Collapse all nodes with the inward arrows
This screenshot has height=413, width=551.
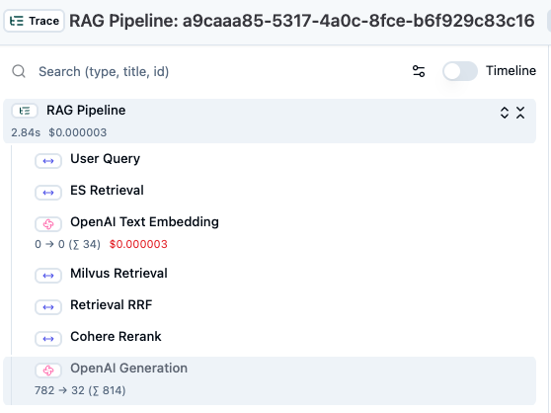[x=520, y=113]
